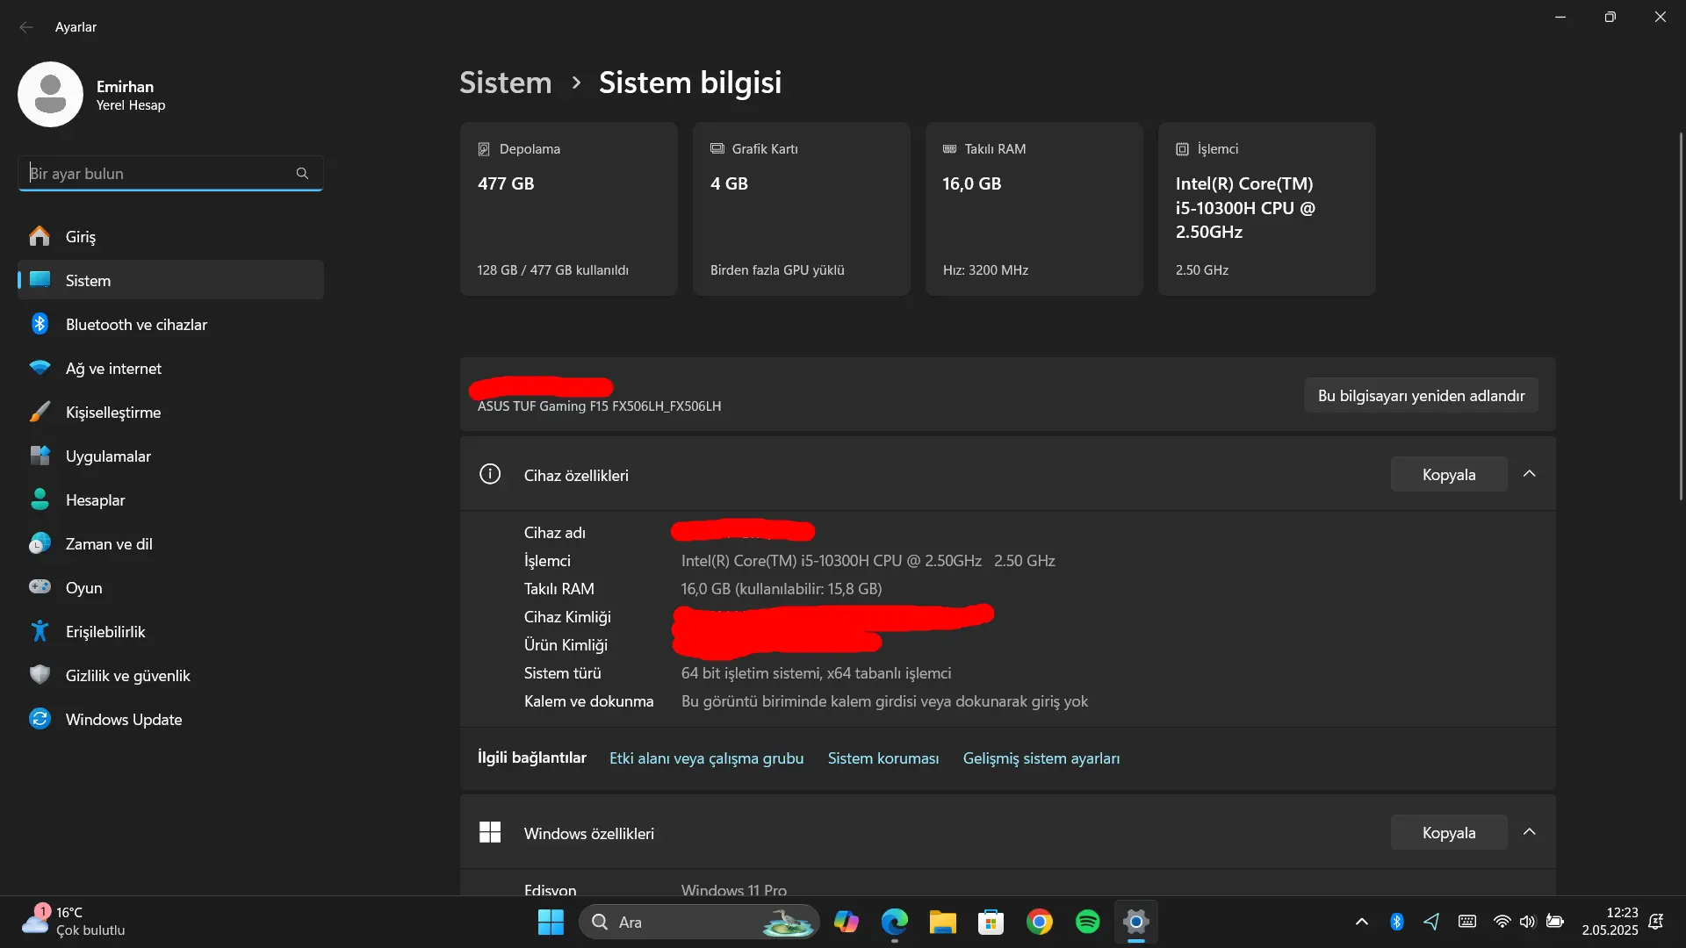Open Gelişmiş sistem ayarları link

click(1041, 758)
